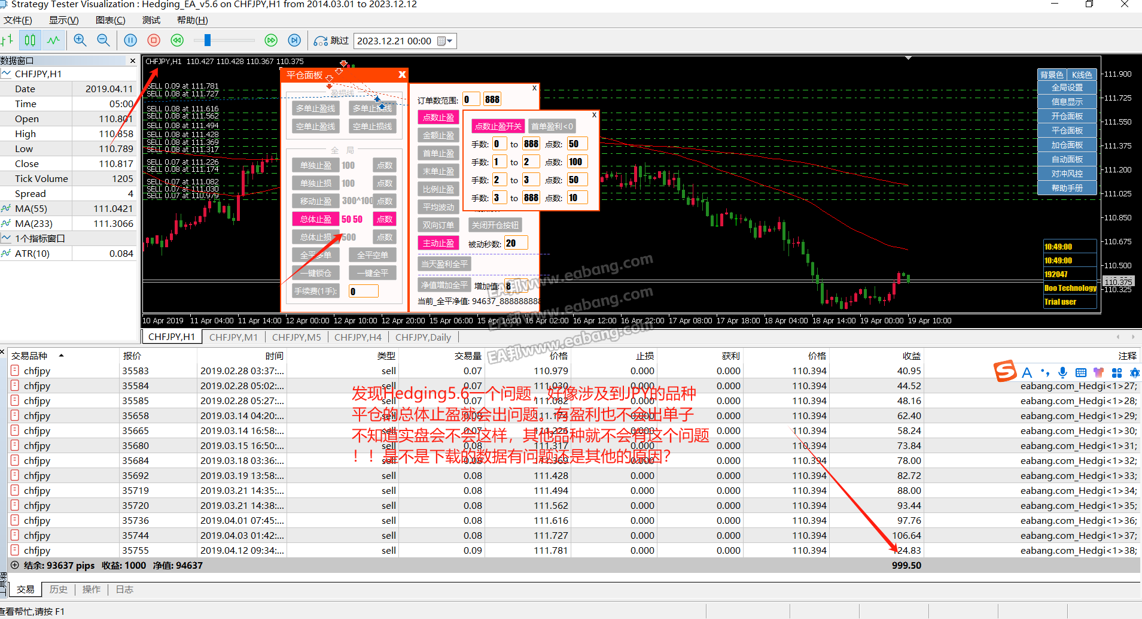The width and height of the screenshot is (1142, 619).
Task: Click 全平空单 button
Action: 372,255
